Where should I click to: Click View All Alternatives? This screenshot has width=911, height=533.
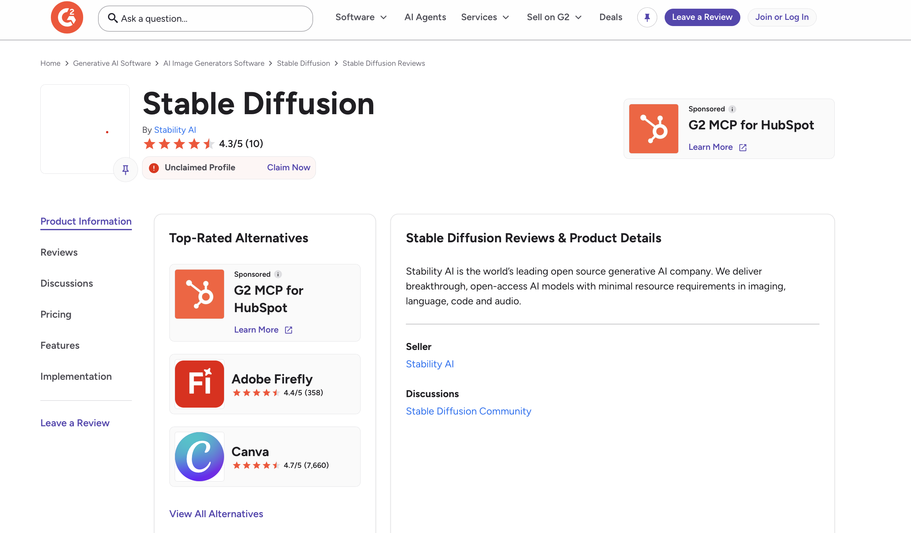216,514
